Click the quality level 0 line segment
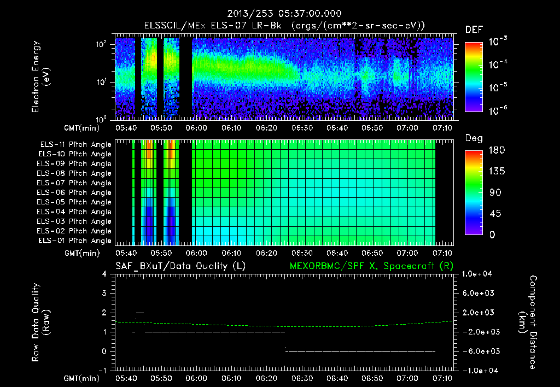Image resolution: width=560 pixels, height=387 pixels. (x=361, y=351)
